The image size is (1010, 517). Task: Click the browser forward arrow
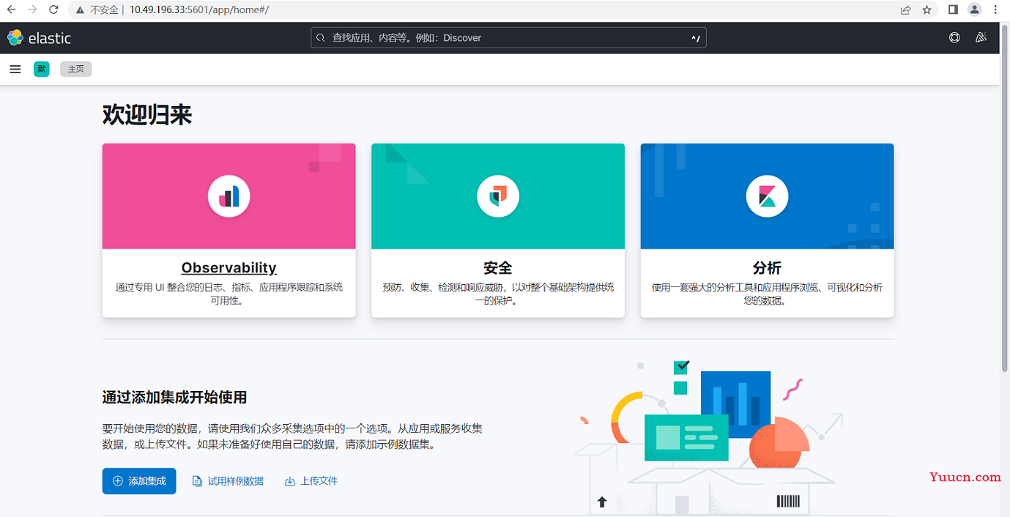coord(32,10)
